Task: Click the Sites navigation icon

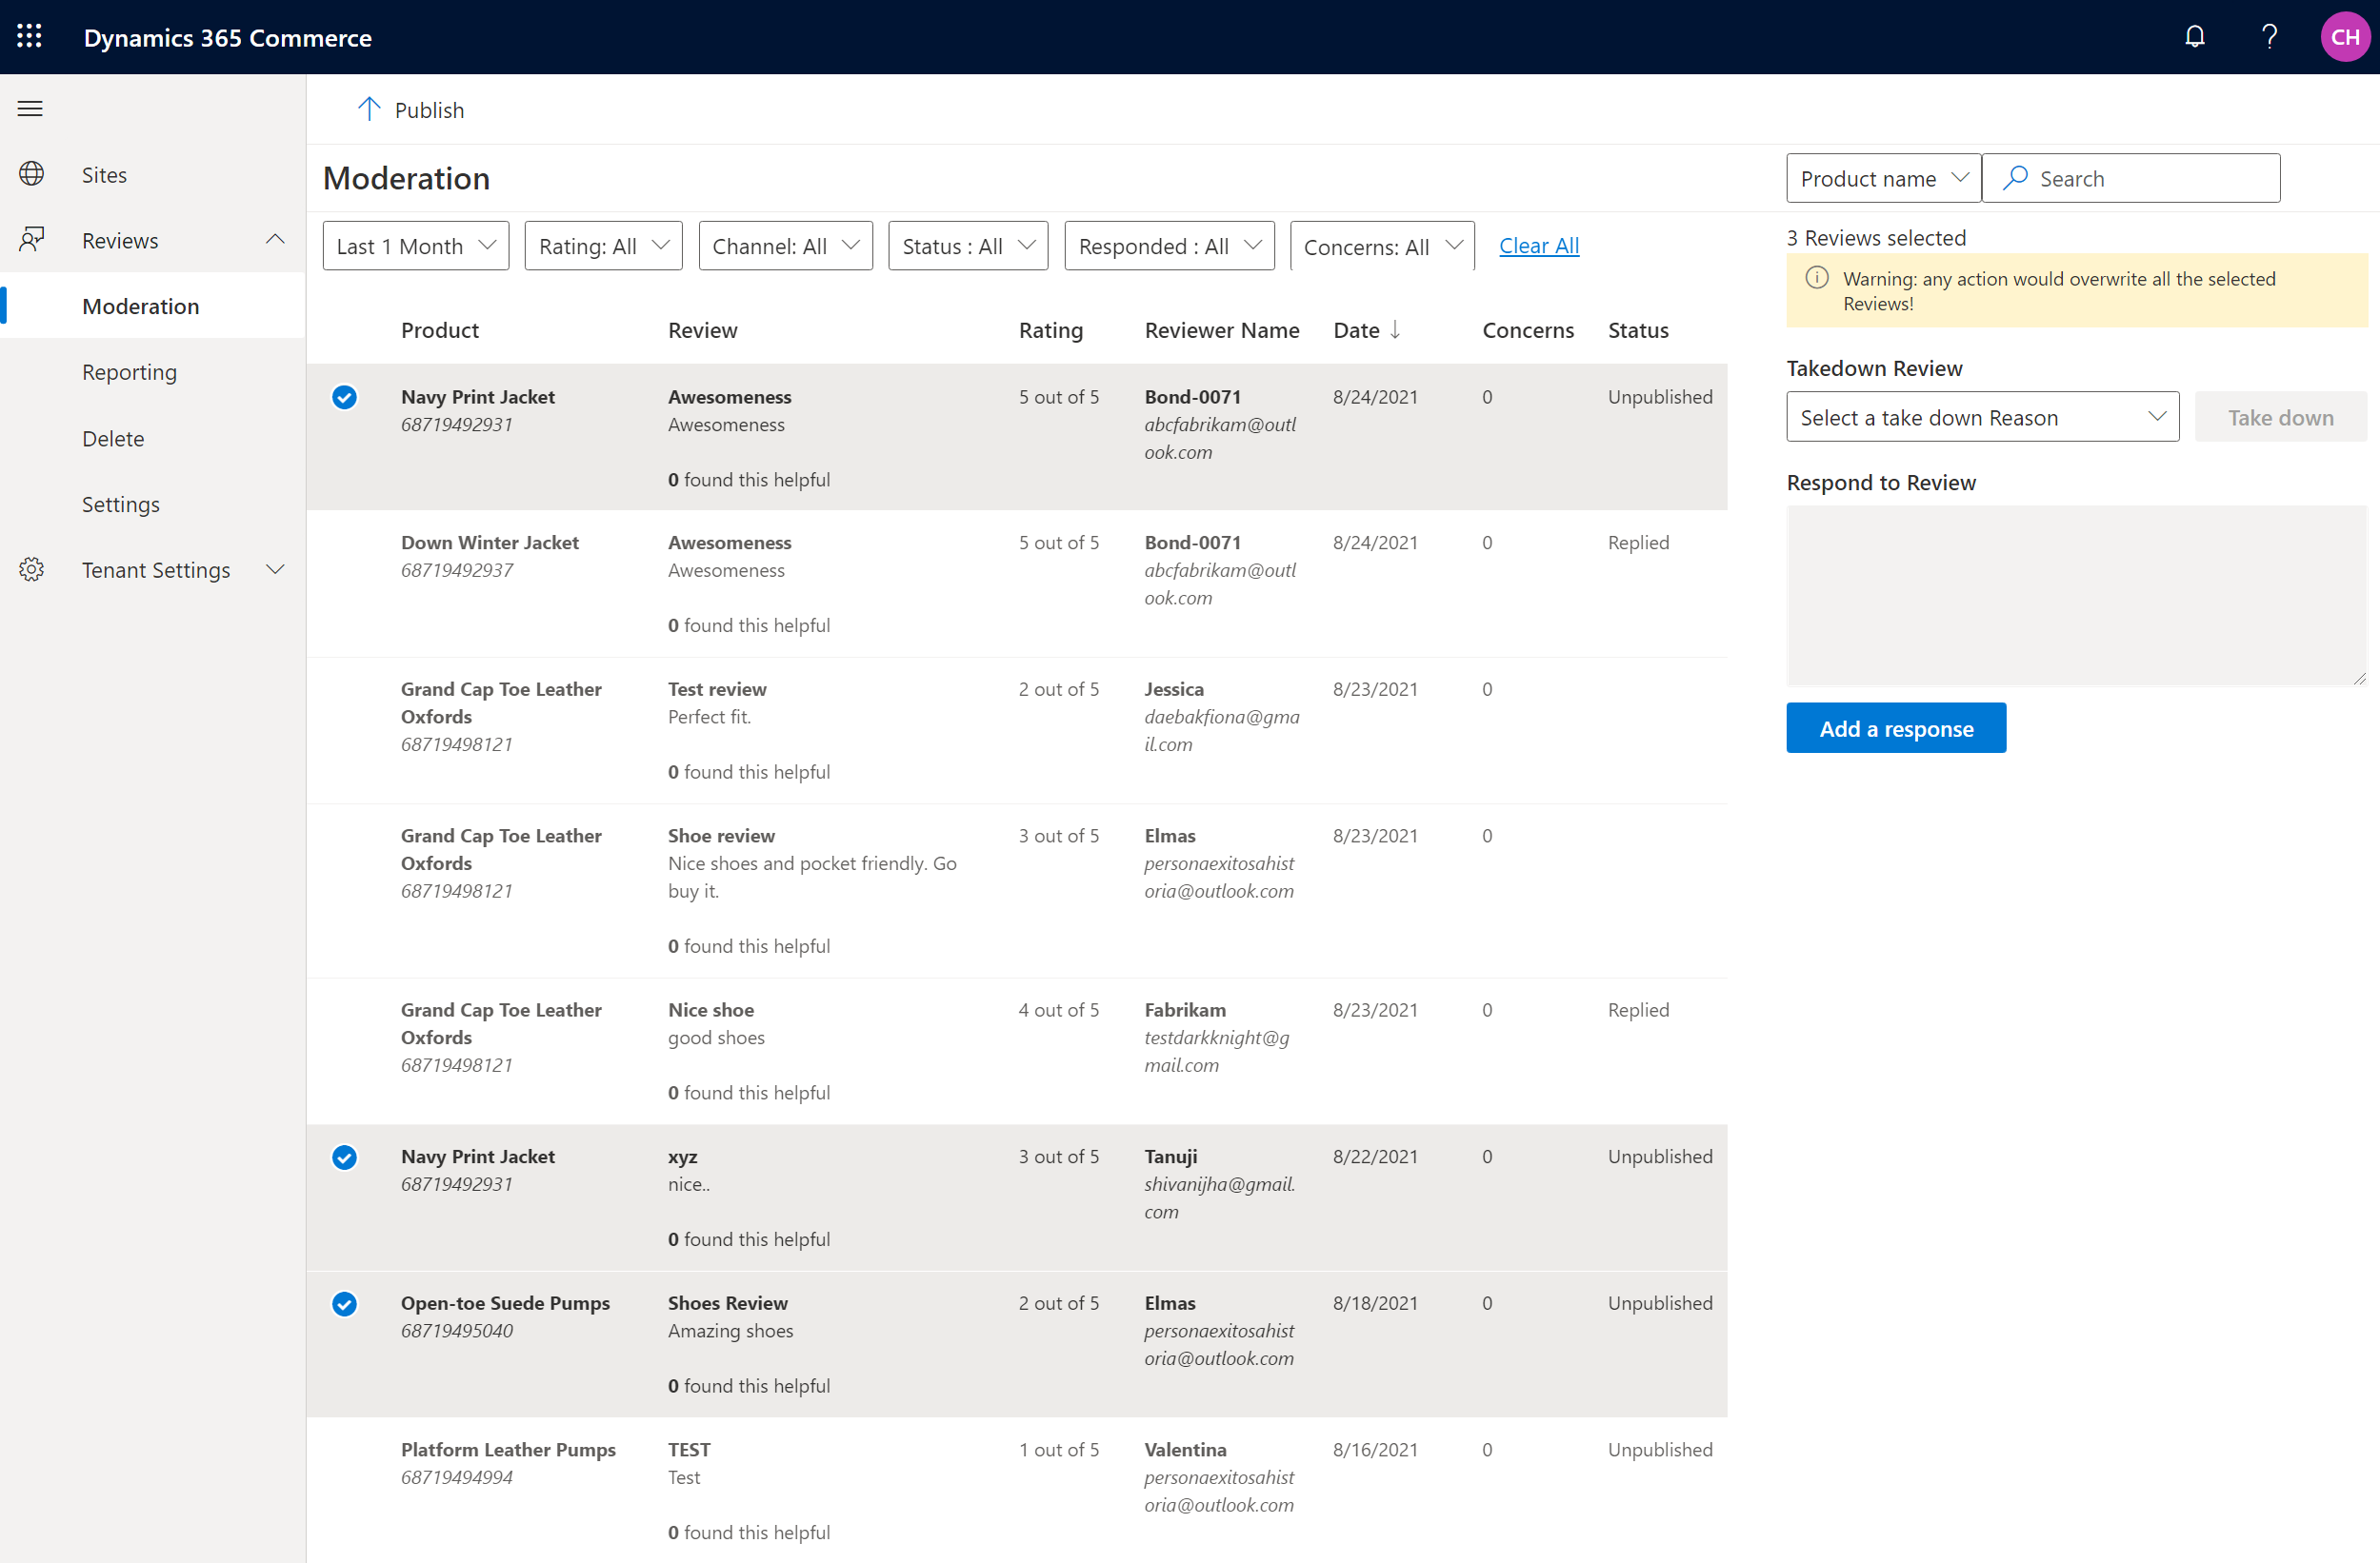Action: click(x=31, y=172)
